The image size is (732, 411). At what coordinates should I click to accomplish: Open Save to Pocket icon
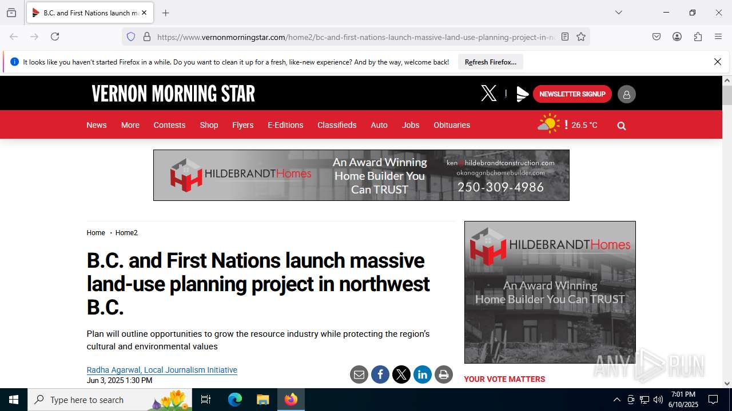pyautogui.click(x=657, y=37)
